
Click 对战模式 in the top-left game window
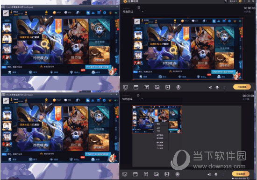pos(40,58)
